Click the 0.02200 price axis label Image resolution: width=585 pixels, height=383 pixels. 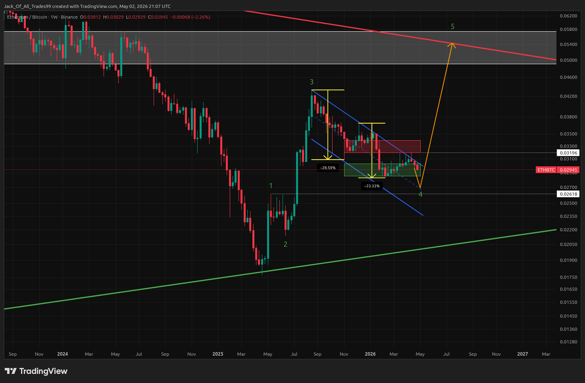tap(568, 230)
